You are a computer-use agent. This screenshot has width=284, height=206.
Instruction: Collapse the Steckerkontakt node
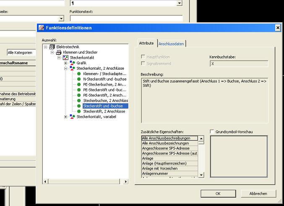pos(59,58)
